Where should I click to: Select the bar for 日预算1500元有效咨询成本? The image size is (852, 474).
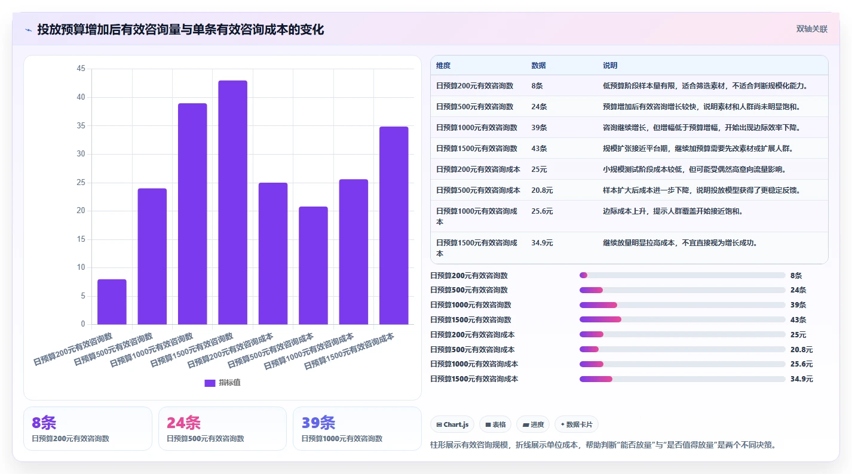[x=394, y=226]
